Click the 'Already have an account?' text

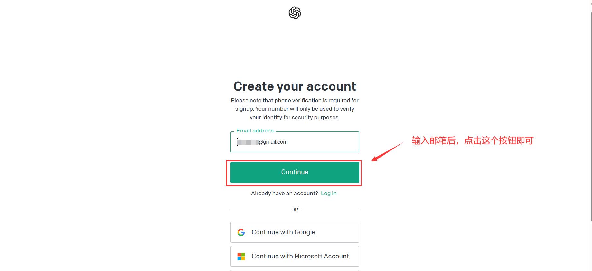click(x=285, y=193)
